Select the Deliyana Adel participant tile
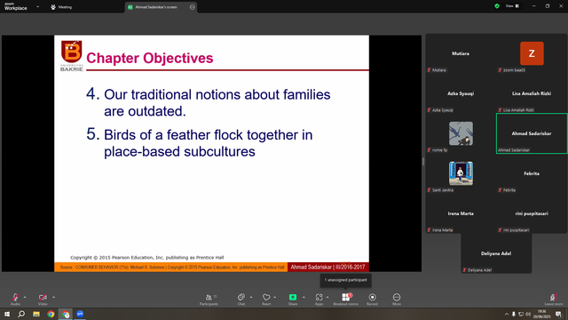 (496, 253)
